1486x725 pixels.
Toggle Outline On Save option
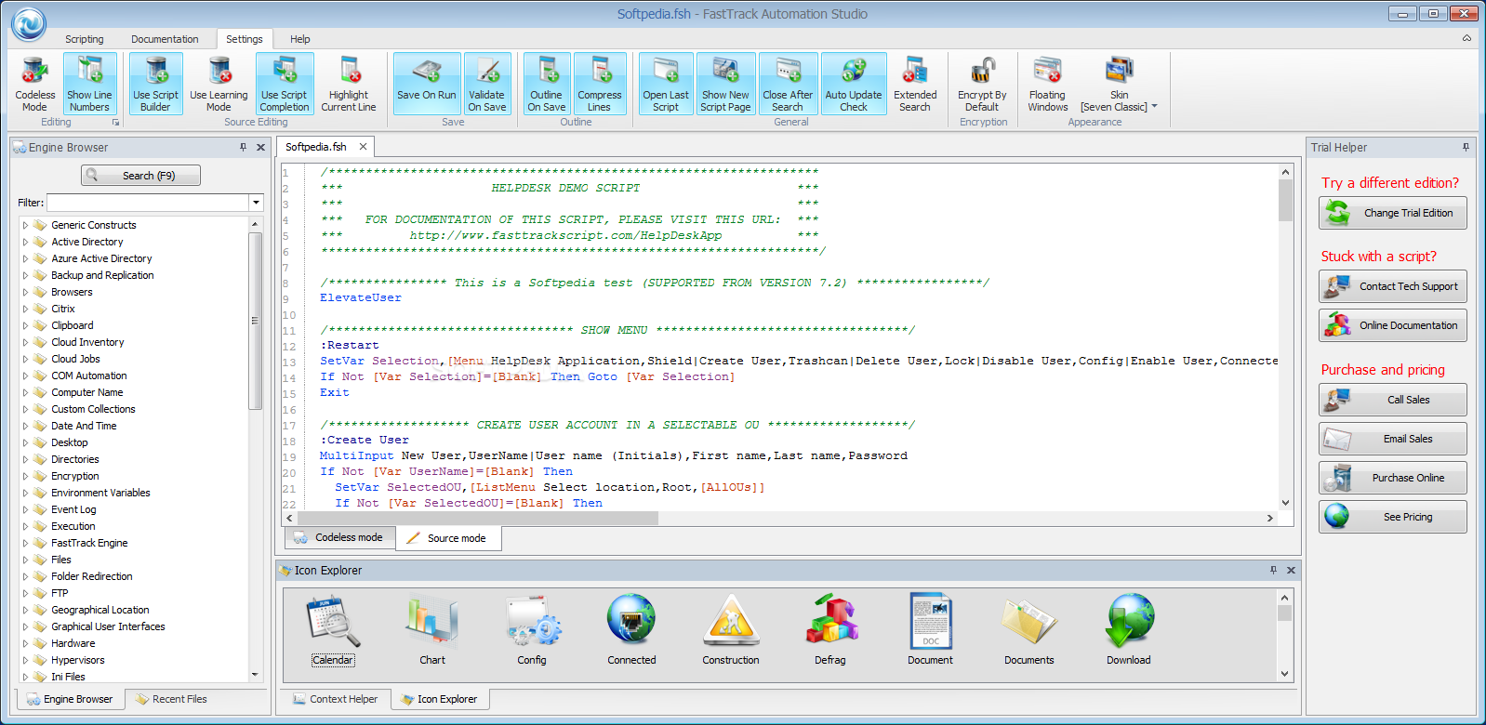tap(547, 84)
